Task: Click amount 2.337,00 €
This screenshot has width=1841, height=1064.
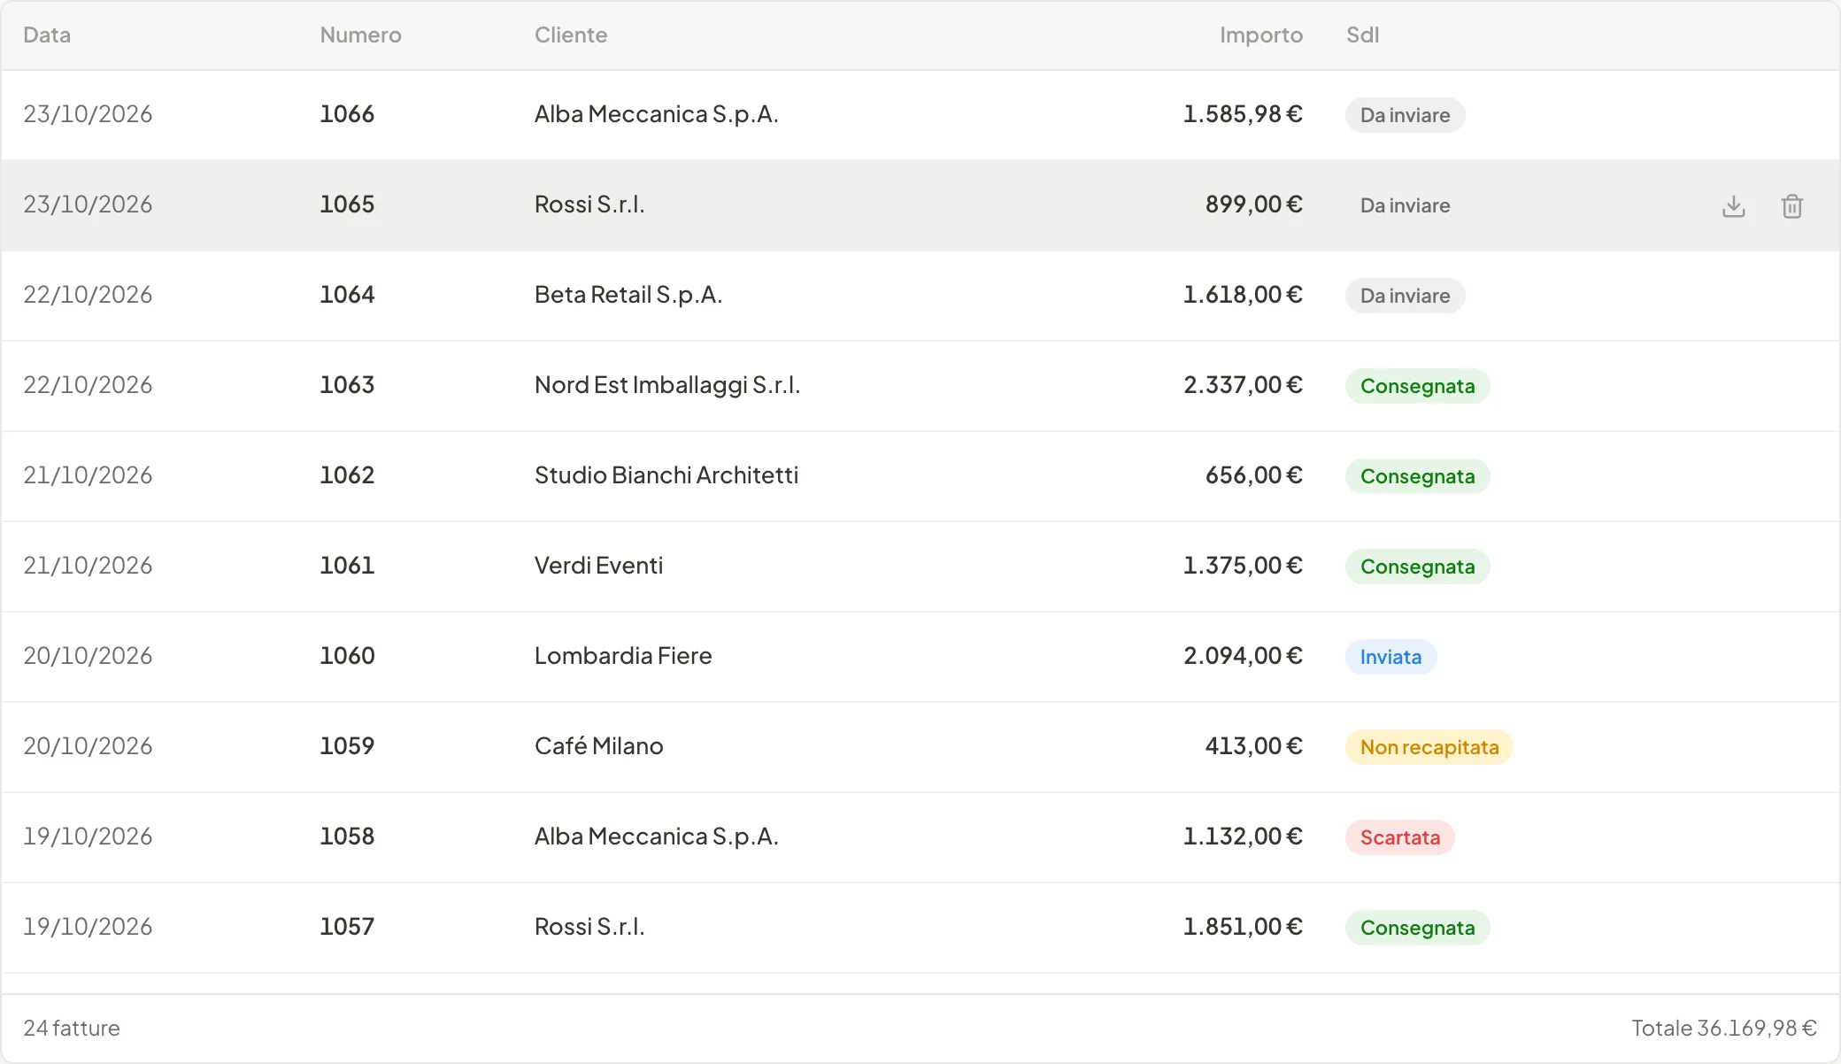Action: coord(1244,385)
